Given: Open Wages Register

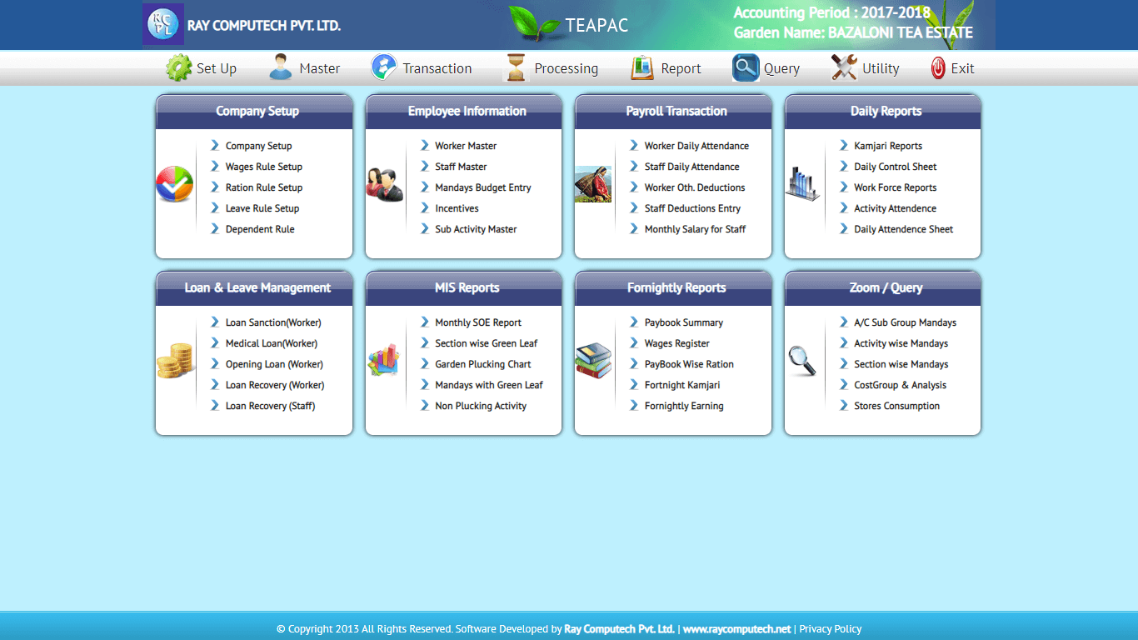Looking at the screenshot, I should [x=677, y=343].
